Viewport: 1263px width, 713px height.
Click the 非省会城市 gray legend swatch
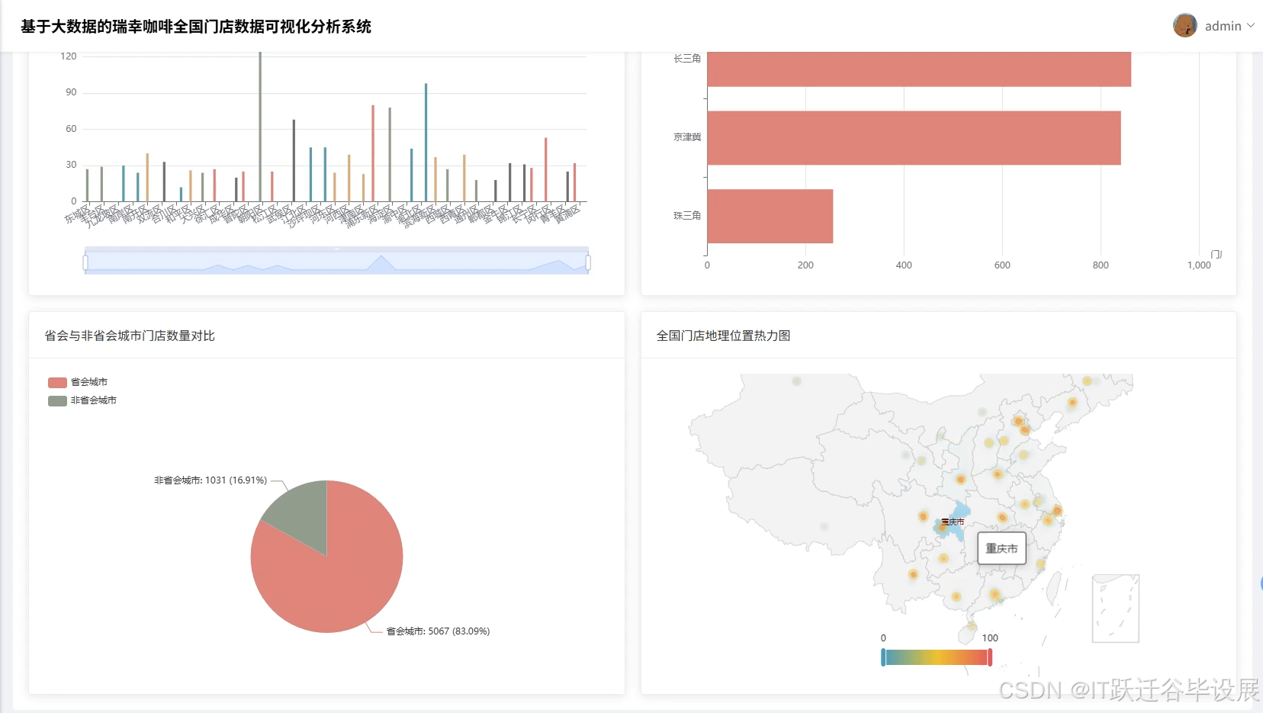tap(57, 401)
